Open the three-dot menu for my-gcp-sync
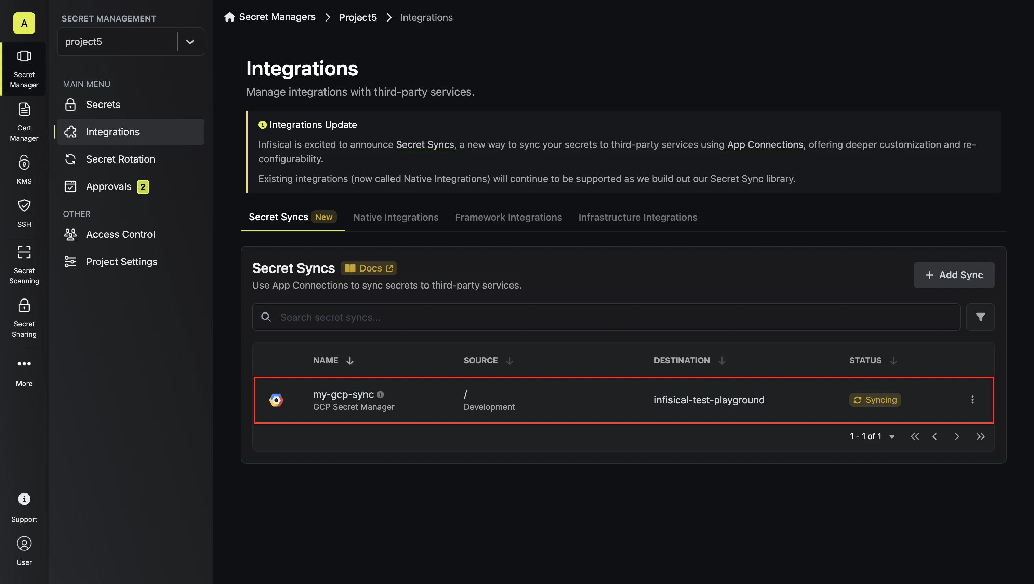1034x584 pixels. 972,400
